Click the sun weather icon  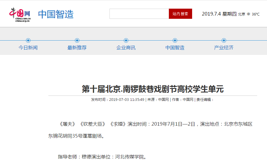[249, 14]
